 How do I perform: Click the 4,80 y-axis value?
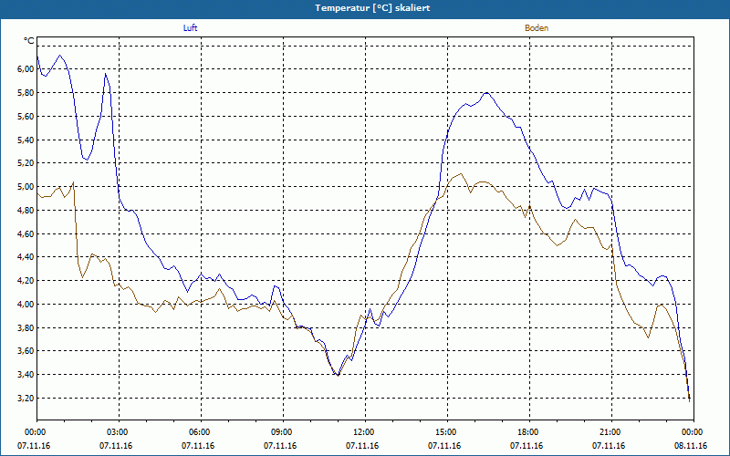(26, 210)
